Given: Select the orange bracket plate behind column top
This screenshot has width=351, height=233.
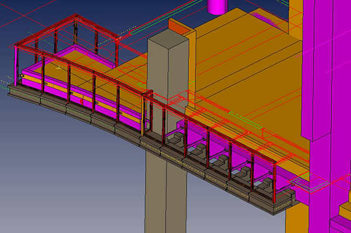Looking at the screenshot, I should (178, 27).
